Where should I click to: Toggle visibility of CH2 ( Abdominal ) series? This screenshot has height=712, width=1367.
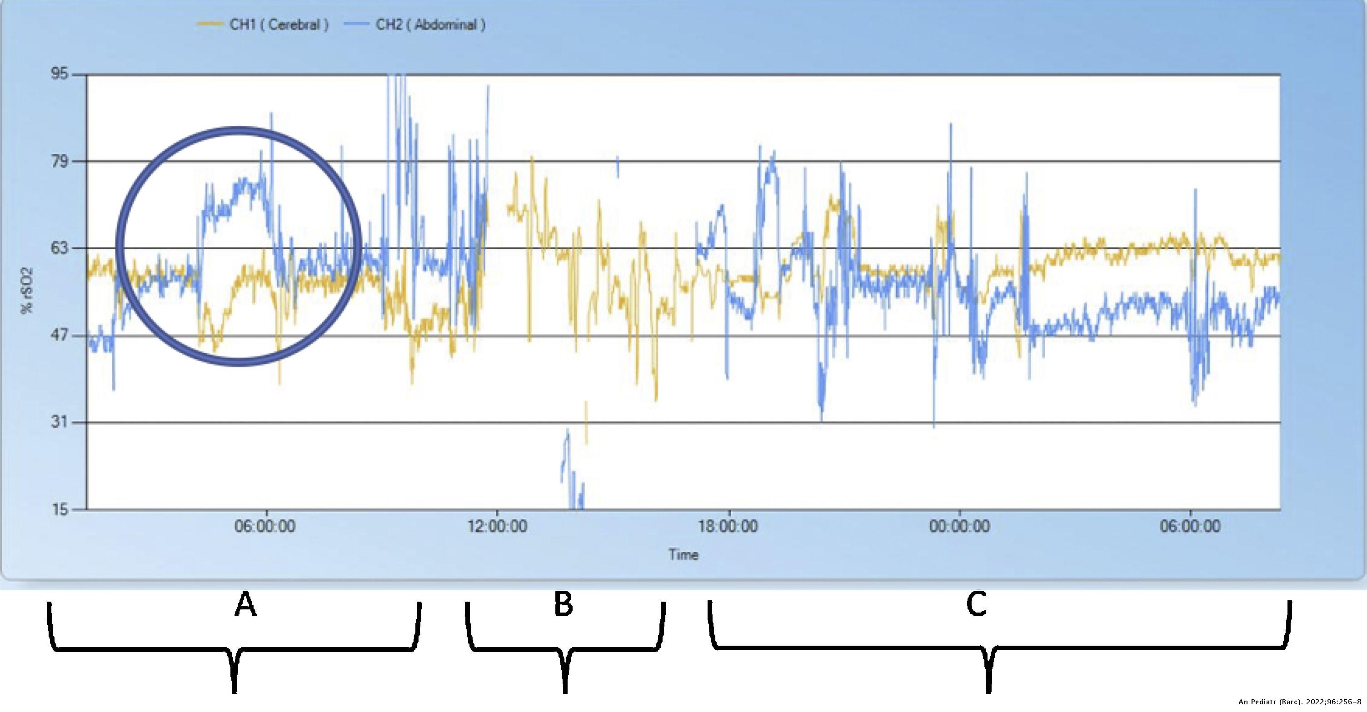[x=431, y=23]
